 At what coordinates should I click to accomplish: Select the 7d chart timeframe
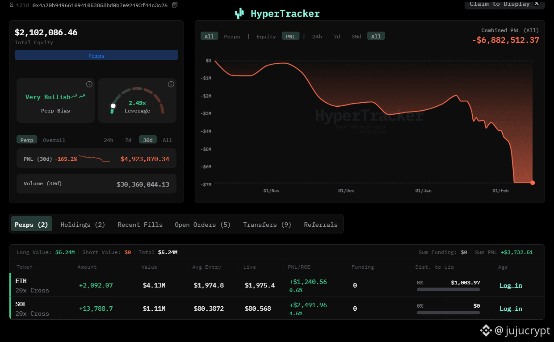coord(336,37)
